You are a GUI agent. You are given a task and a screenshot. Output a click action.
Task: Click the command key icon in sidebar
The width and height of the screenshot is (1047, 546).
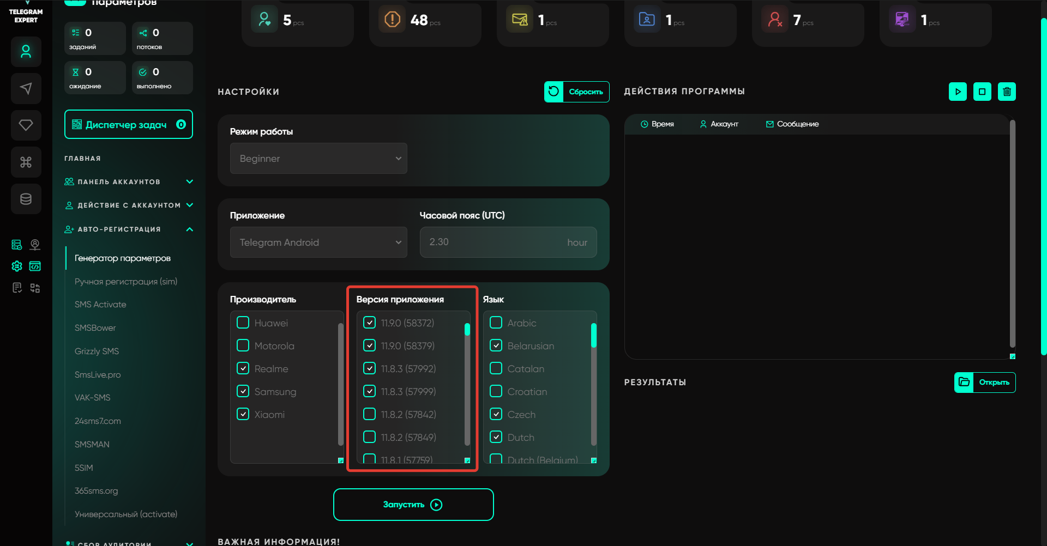(x=26, y=162)
